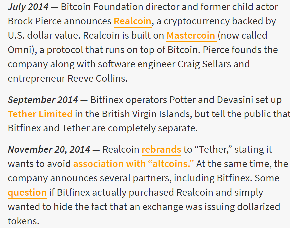Image resolution: width=290 pixels, height=228 pixels.
Task: Open the Tether Limited link
Action: coord(40,114)
